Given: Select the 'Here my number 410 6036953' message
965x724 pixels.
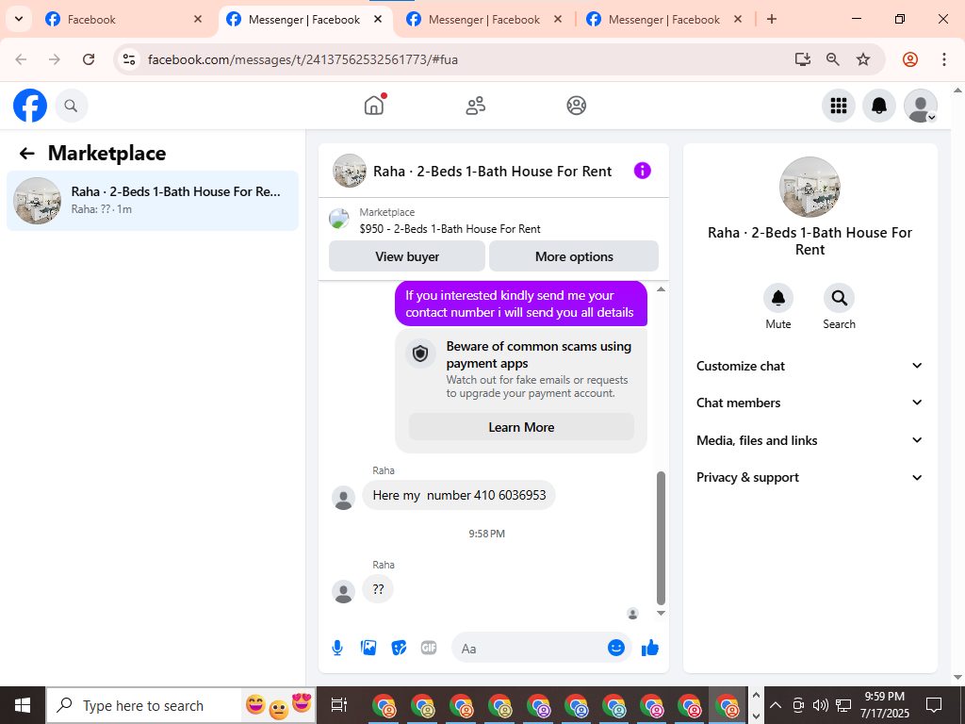Looking at the screenshot, I should 459,495.
